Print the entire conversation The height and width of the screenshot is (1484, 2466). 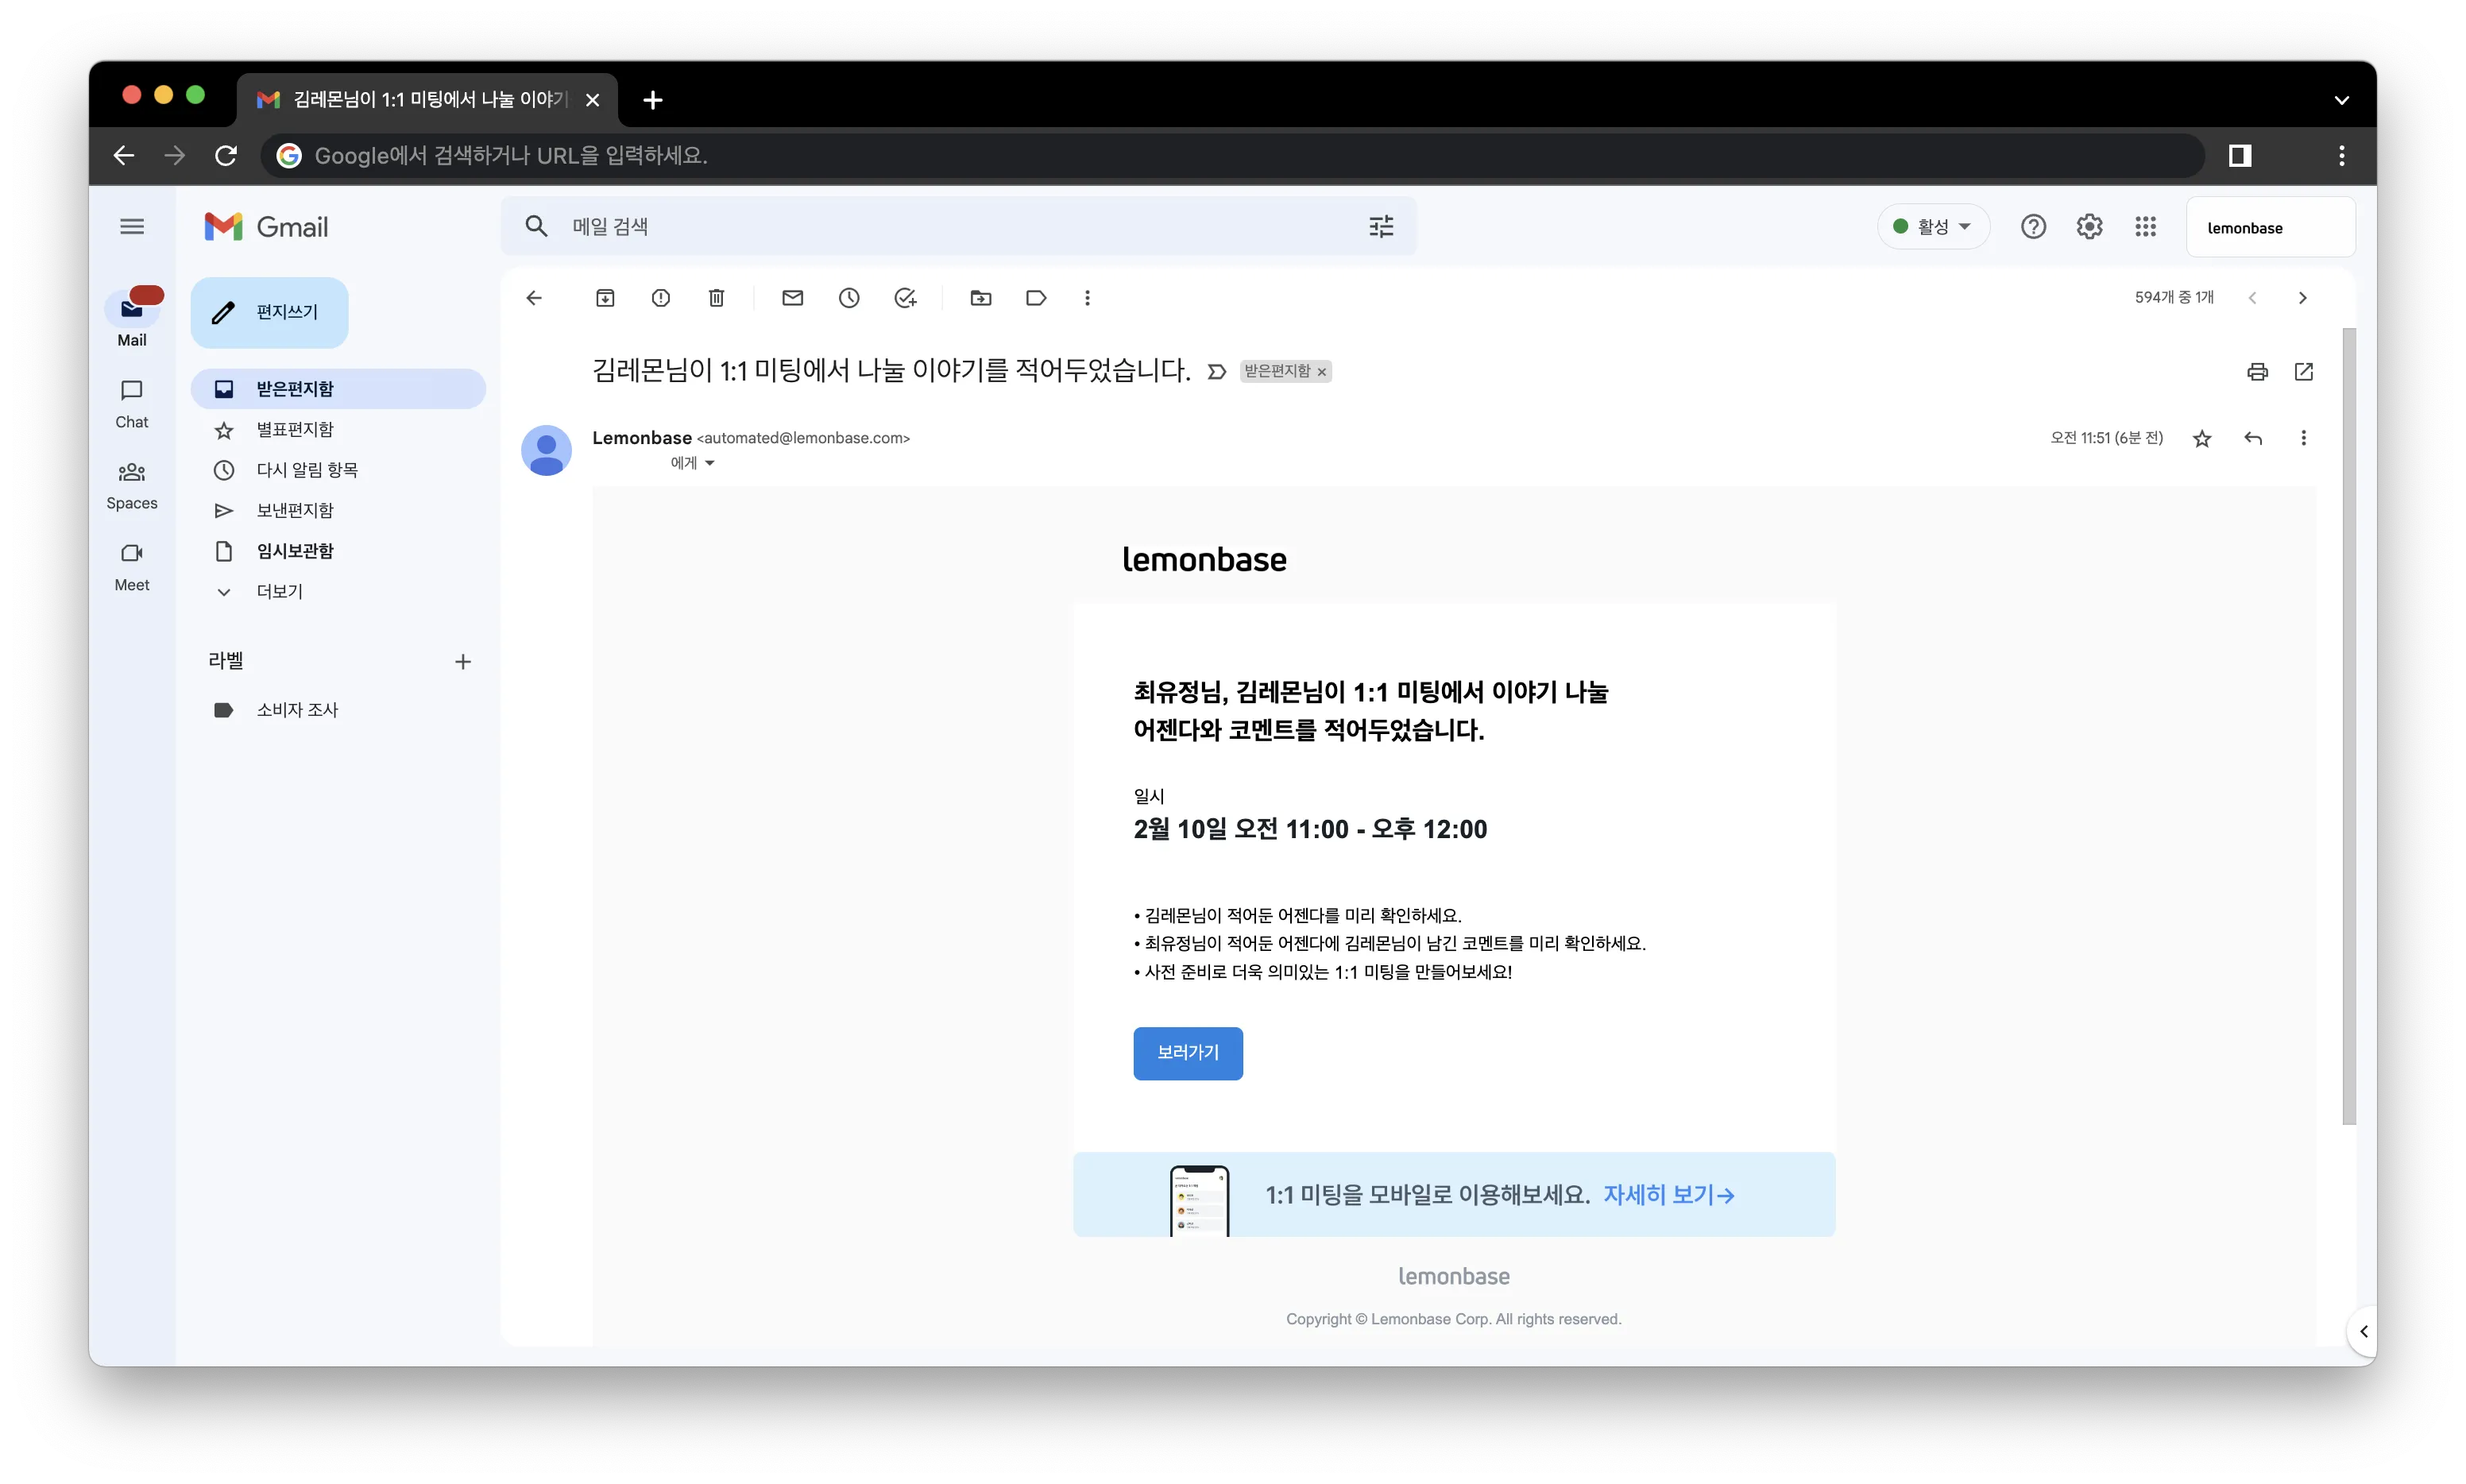pos(2257,372)
